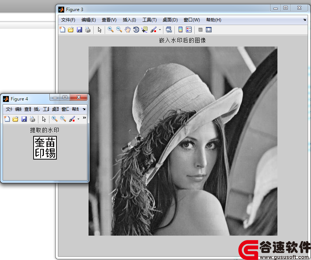
Task: Open 插入(I) menu in Figure 3
Action: coord(129,20)
